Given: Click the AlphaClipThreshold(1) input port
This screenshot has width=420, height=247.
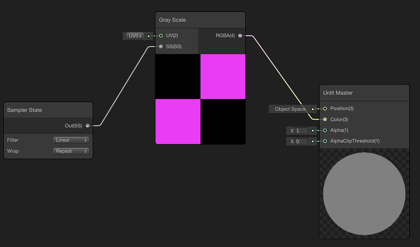Looking at the screenshot, I should (x=325, y=141).
